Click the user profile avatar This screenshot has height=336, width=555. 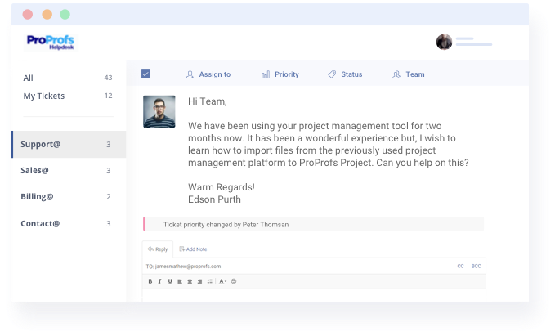444,42
